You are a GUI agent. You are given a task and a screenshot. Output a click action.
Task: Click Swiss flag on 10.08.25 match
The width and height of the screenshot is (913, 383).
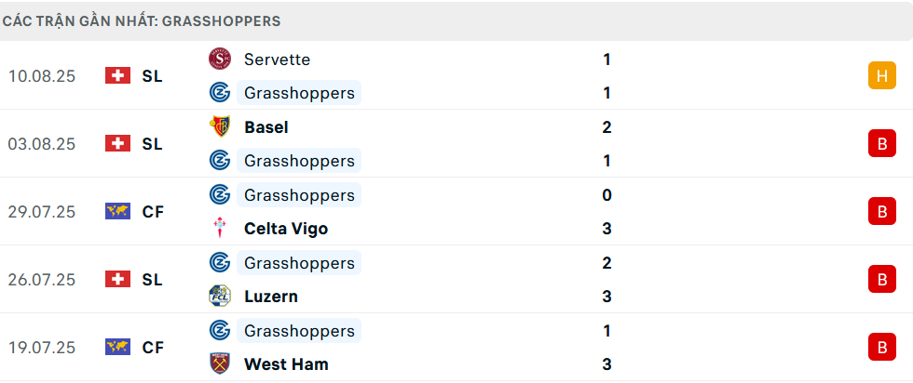[118, 76]
